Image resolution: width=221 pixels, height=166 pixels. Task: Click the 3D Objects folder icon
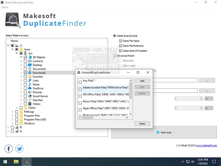(30, 57)
